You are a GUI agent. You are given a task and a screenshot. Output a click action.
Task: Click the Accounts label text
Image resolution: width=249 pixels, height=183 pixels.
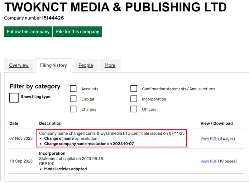pos(90,89)
